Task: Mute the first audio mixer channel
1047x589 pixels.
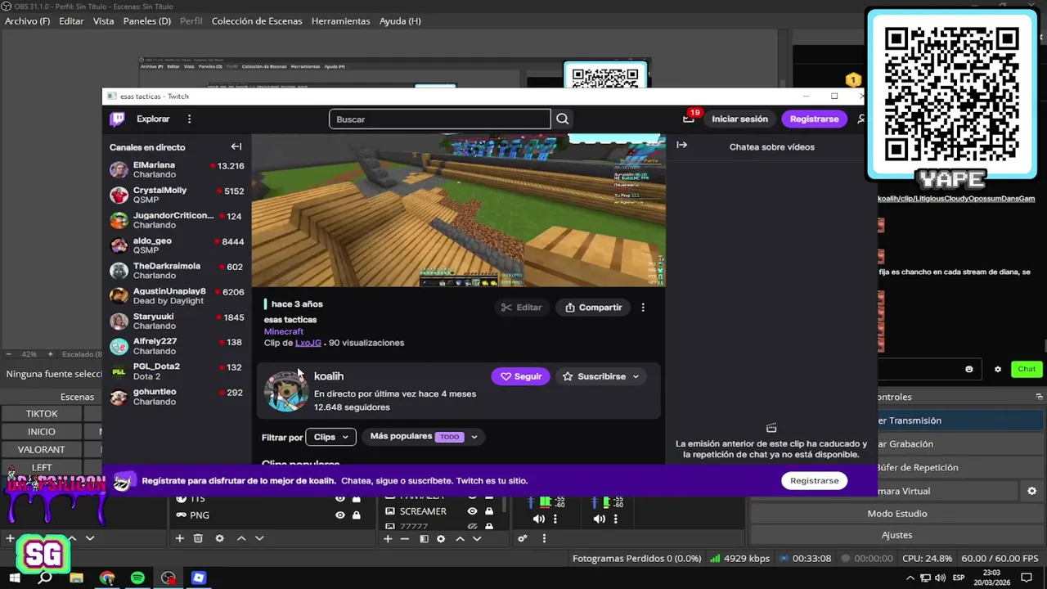Action: [x=538, y=519]
